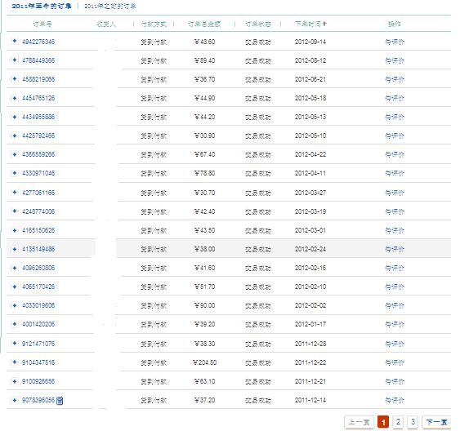The width and height of the screenshot is (469, 431).
Task: Click note icon next to order 9078396056
Action: pos(60,400)
